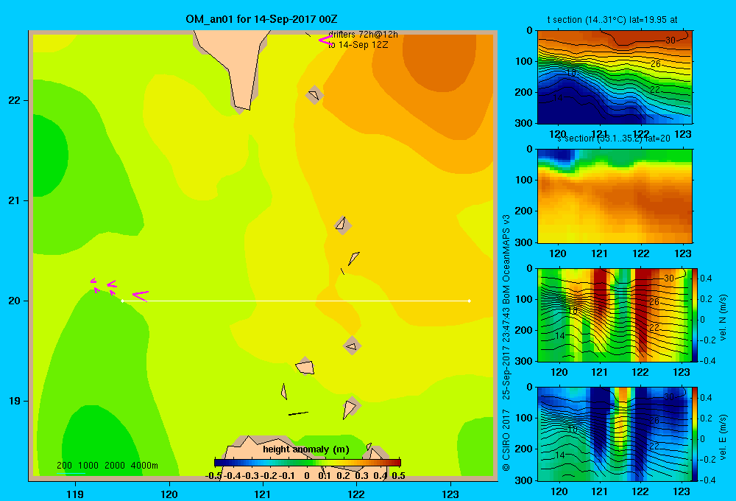This screenshot has height=501, width=736.
Task: Open the northward velocity section panel
Action: [615, 315]
